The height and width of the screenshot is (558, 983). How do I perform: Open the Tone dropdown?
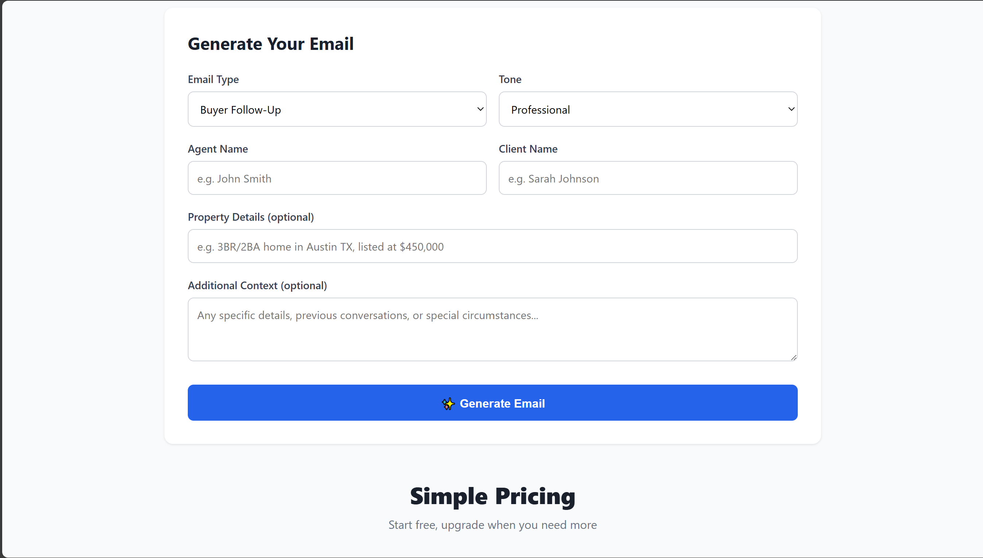tap(648, 109)
